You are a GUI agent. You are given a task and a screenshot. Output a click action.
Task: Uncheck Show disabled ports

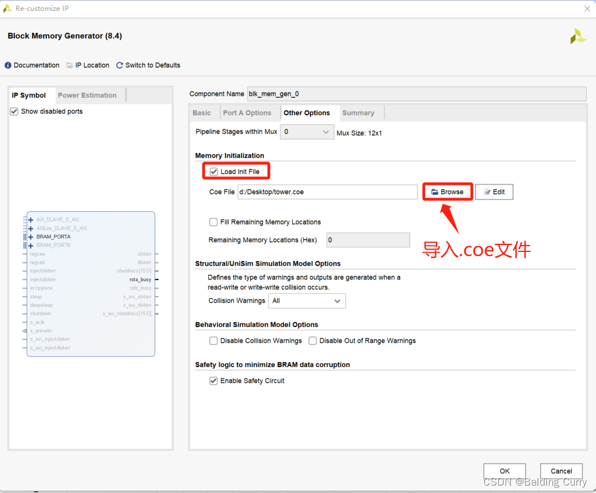pos(14,111)
